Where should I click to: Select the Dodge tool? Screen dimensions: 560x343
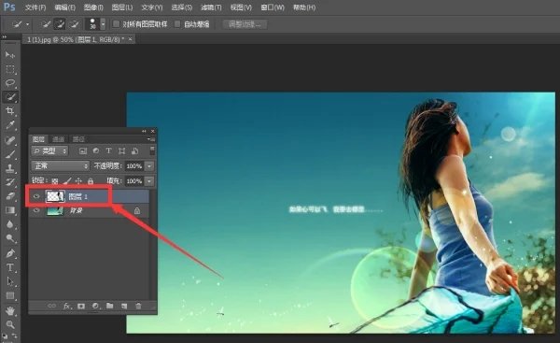click(x=10, y=238)
